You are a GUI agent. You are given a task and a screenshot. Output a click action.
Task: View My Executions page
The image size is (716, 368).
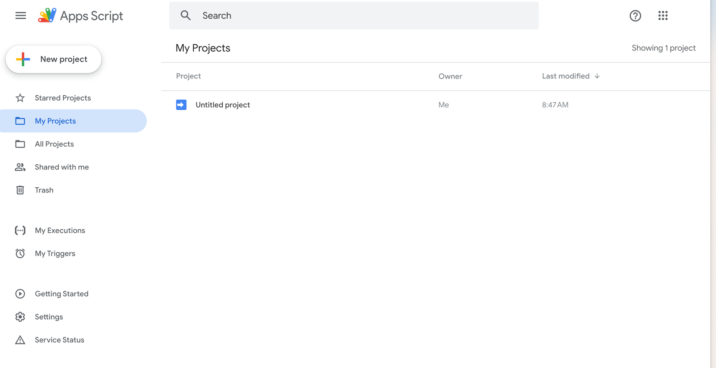pos(60,230)
